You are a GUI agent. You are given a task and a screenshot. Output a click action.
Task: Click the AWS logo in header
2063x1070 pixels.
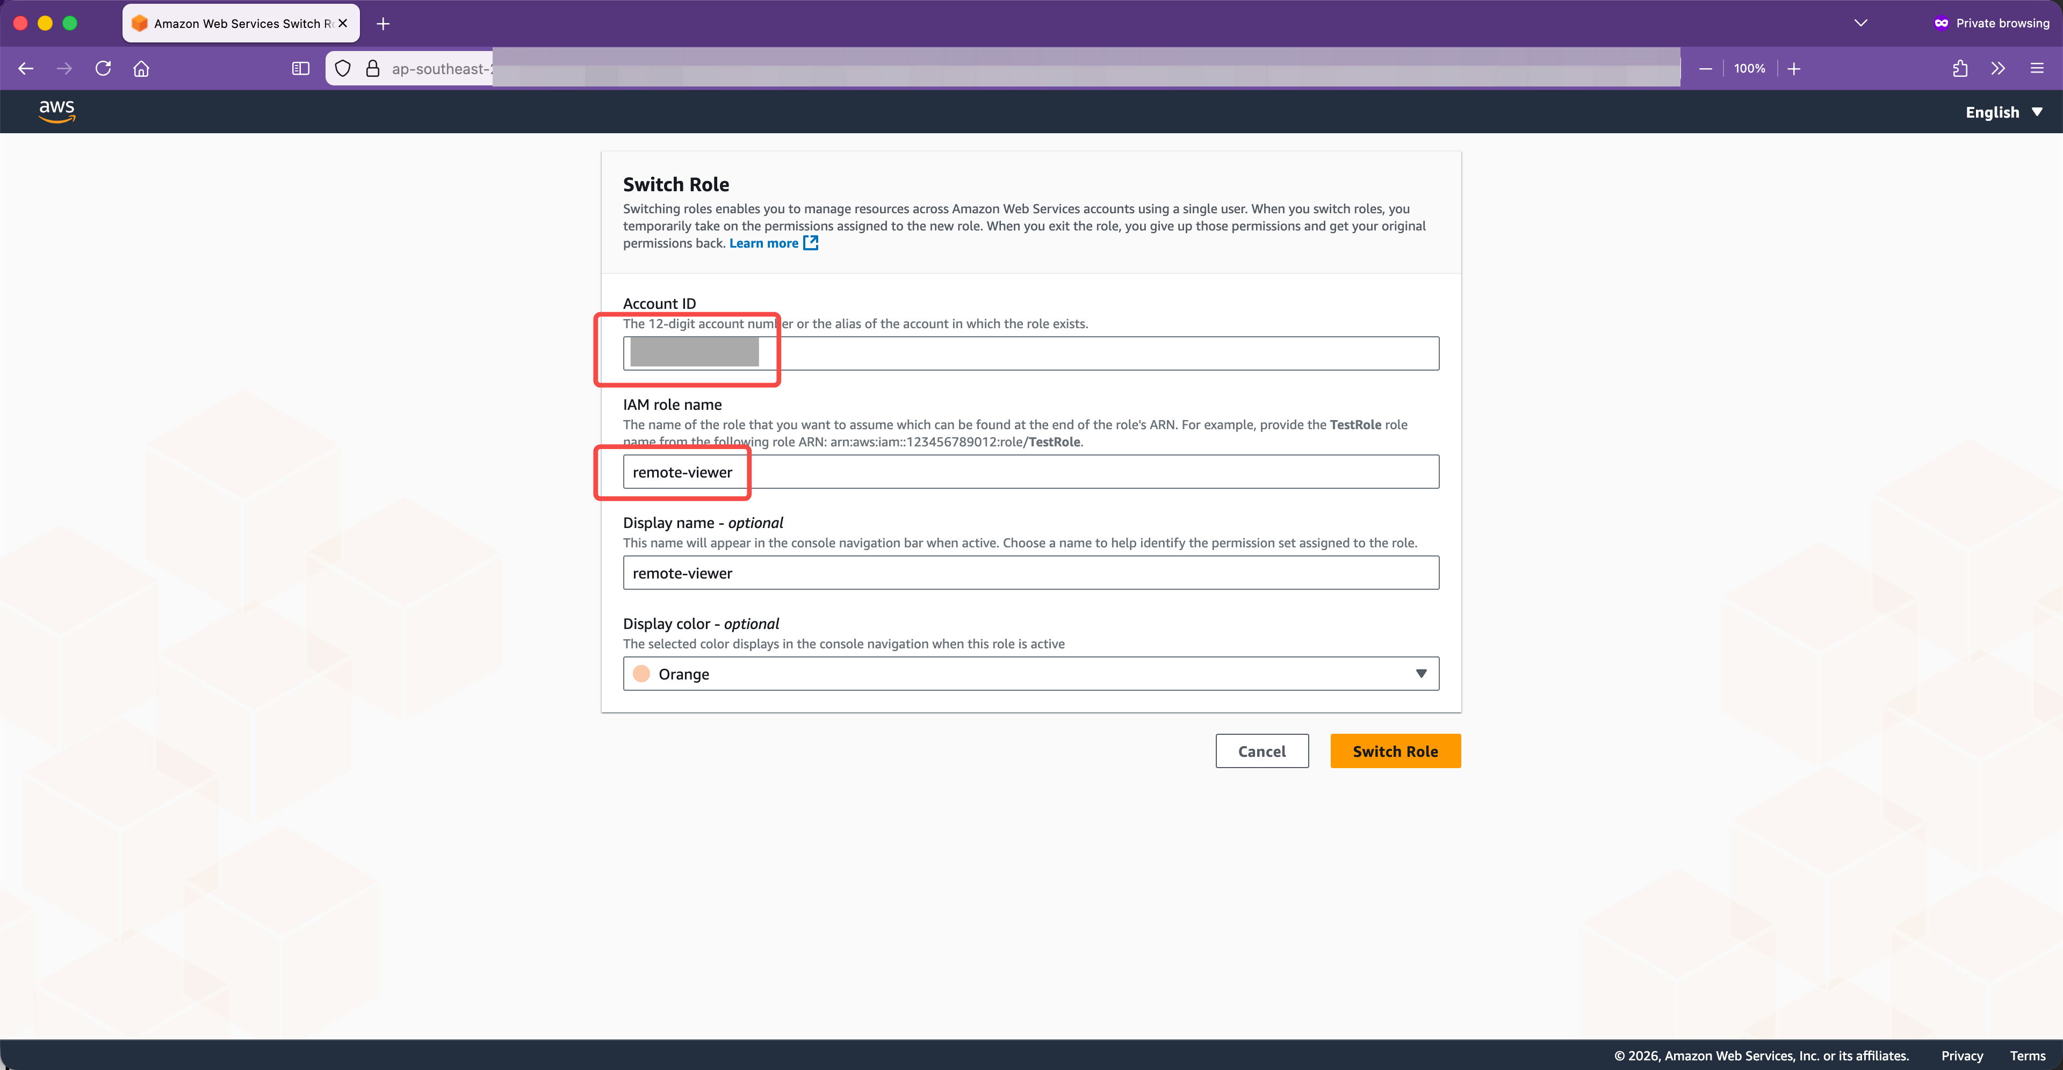pos(57,111)
